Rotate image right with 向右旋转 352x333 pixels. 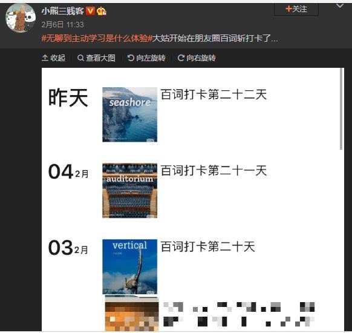(x=197, y=58)
